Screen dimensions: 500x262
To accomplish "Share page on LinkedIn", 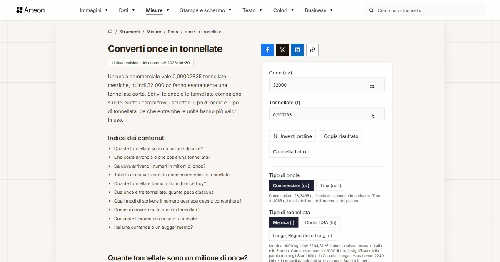I will (x=297, y=50).
